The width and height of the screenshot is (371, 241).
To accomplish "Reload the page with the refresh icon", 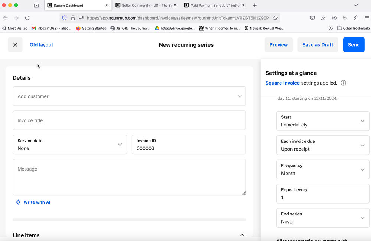I will pyautogui.click(x=27, y=18).
